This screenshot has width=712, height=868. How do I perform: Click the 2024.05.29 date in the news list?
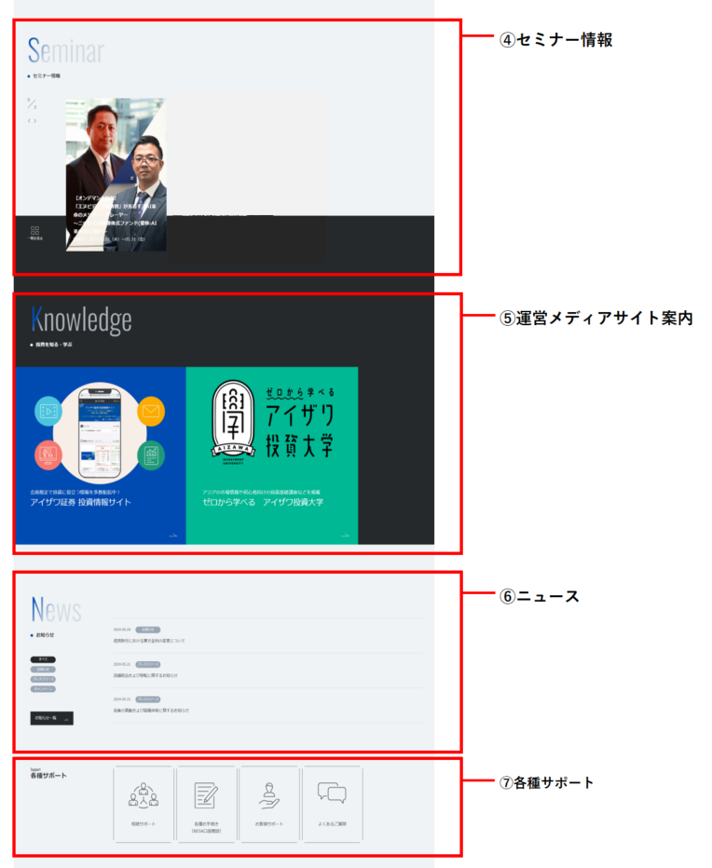tap(122, 630)
